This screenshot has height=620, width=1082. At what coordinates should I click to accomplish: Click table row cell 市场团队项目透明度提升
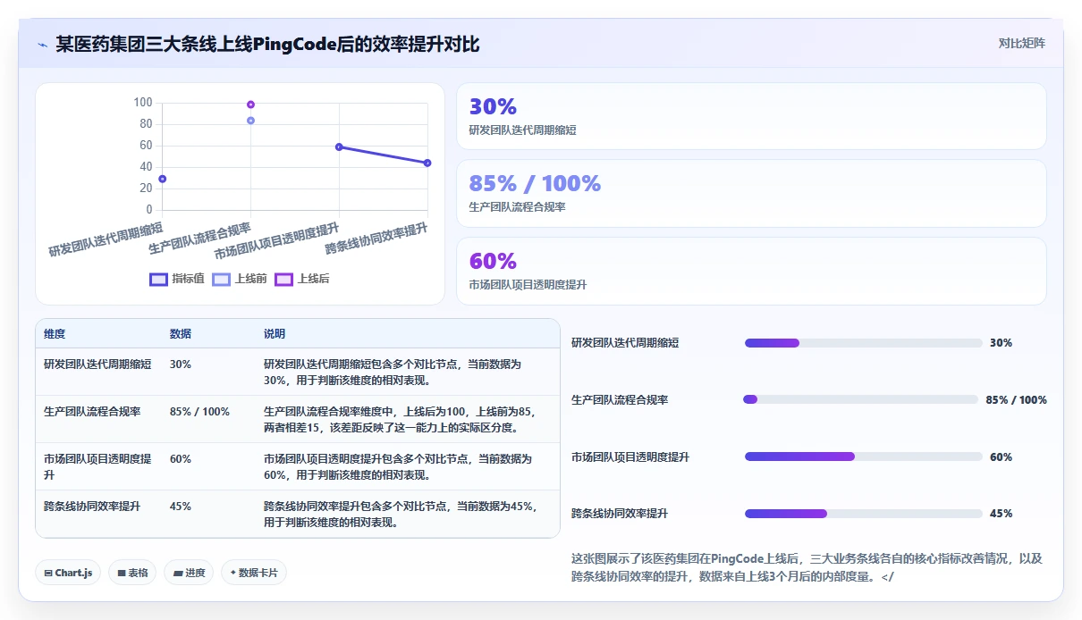(97, 466)
